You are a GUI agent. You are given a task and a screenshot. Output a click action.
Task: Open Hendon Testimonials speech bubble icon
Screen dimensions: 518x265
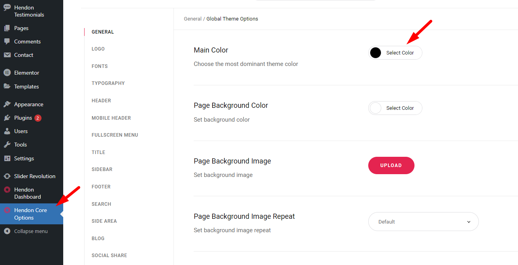(7, 8)
